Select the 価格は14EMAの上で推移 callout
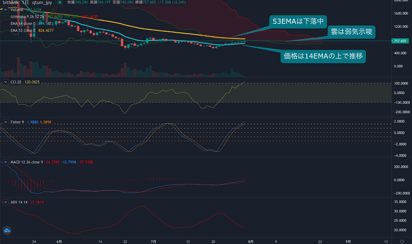This screenshot has height=244, width=412. coord(323,56)
